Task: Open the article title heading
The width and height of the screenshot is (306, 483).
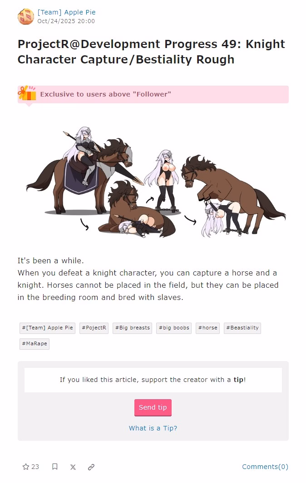Action: 151,52
